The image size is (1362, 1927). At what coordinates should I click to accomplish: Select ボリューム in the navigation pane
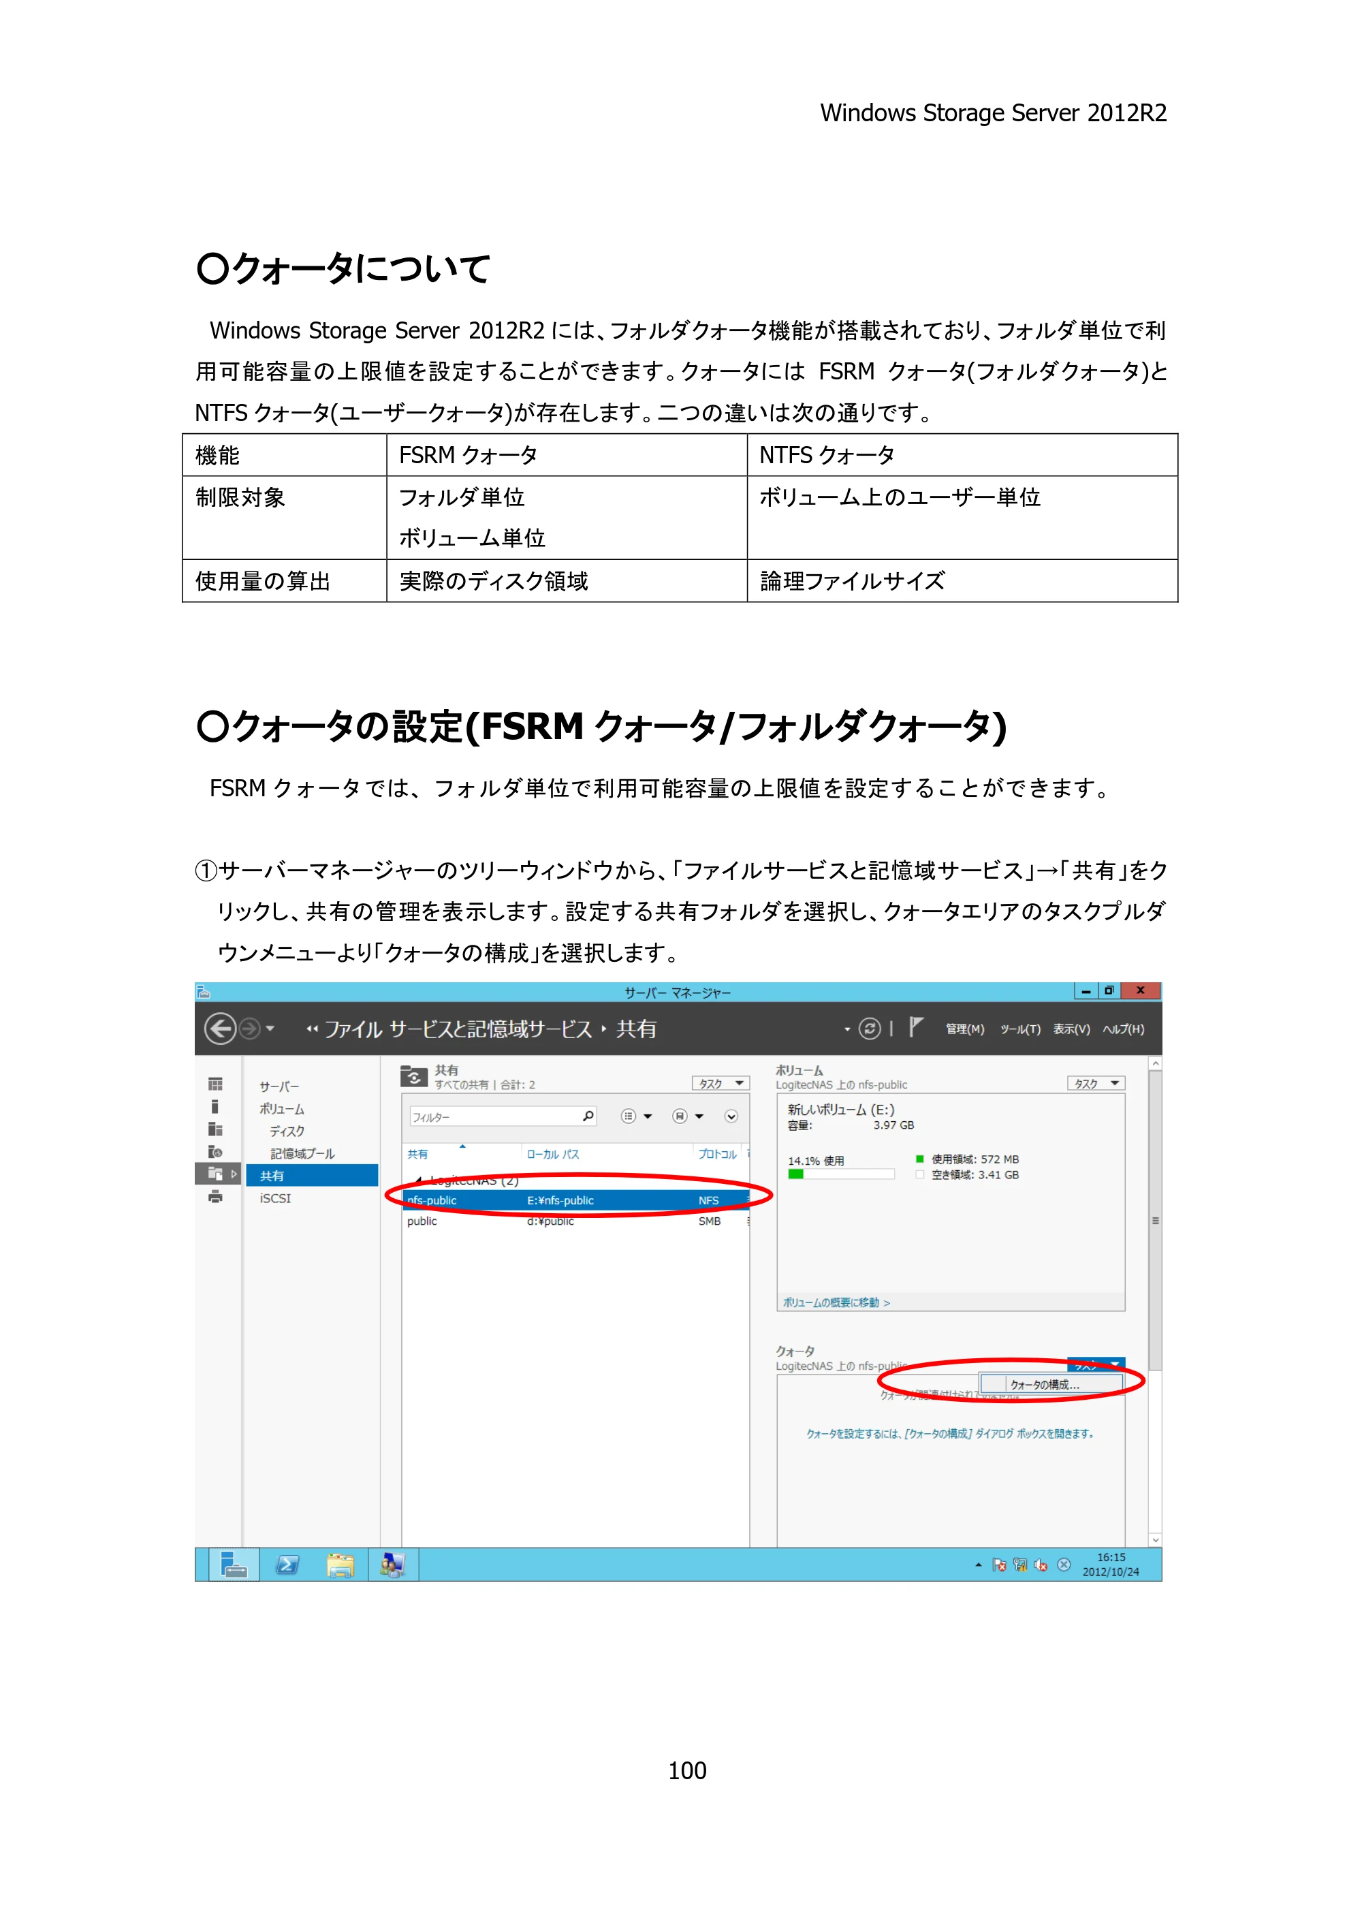pos(282,1109)
